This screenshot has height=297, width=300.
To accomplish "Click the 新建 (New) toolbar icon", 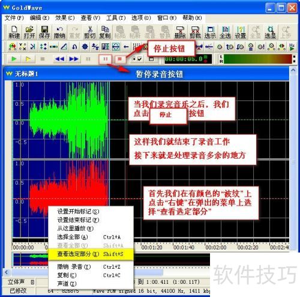I will pos(14,32).
